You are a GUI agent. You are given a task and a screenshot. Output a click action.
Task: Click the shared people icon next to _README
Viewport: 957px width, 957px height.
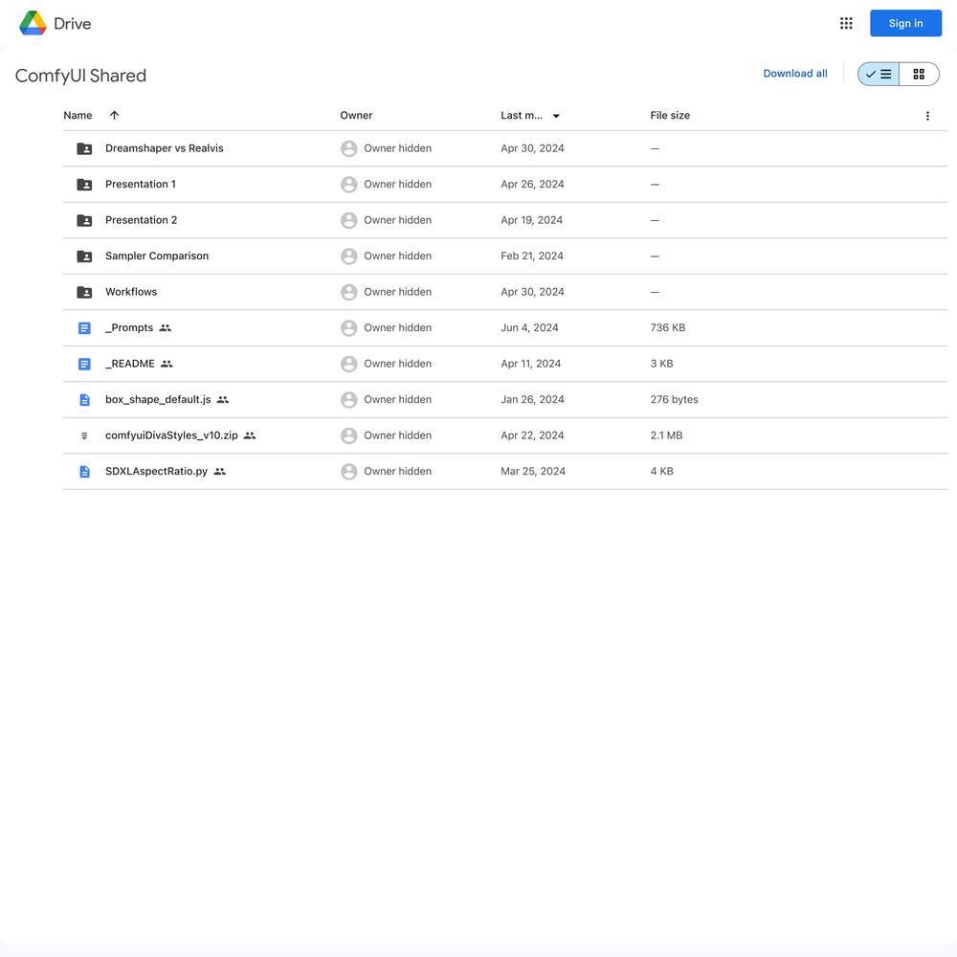coord(167,365)
